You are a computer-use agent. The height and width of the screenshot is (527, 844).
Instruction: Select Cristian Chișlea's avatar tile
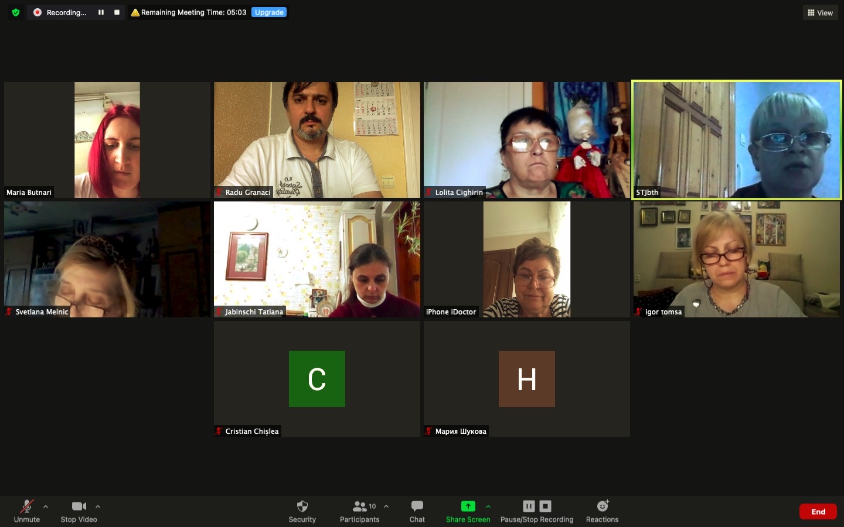point(316,379)
